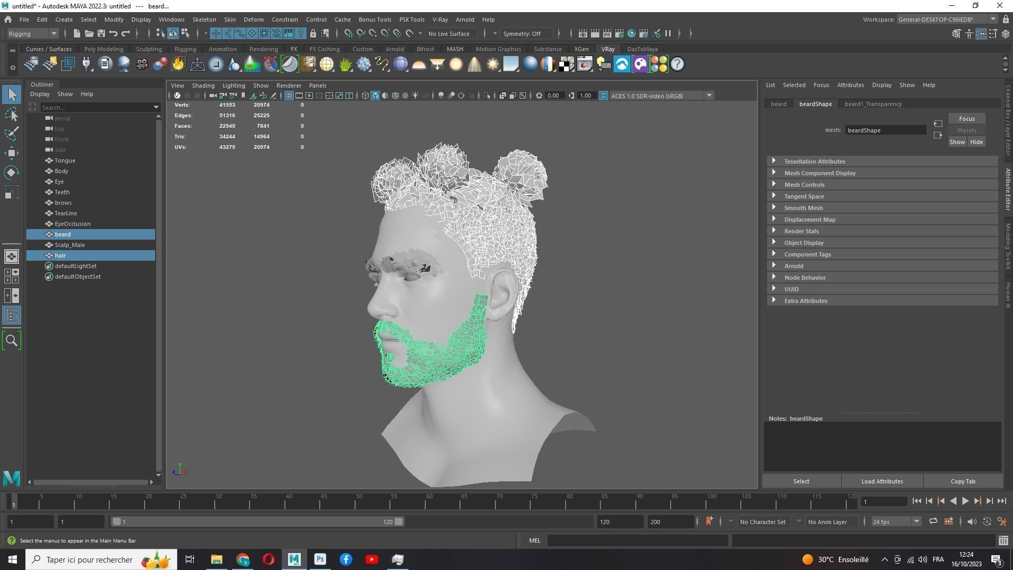Viewport: 1013px width, 570px height.
Task: Expand the Tessellation Attributes section
Action: tap(882, 161)
